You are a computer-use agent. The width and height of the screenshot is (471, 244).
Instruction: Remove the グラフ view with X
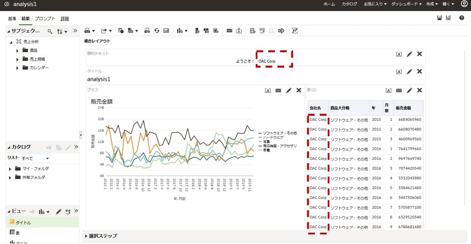(299, 90)
